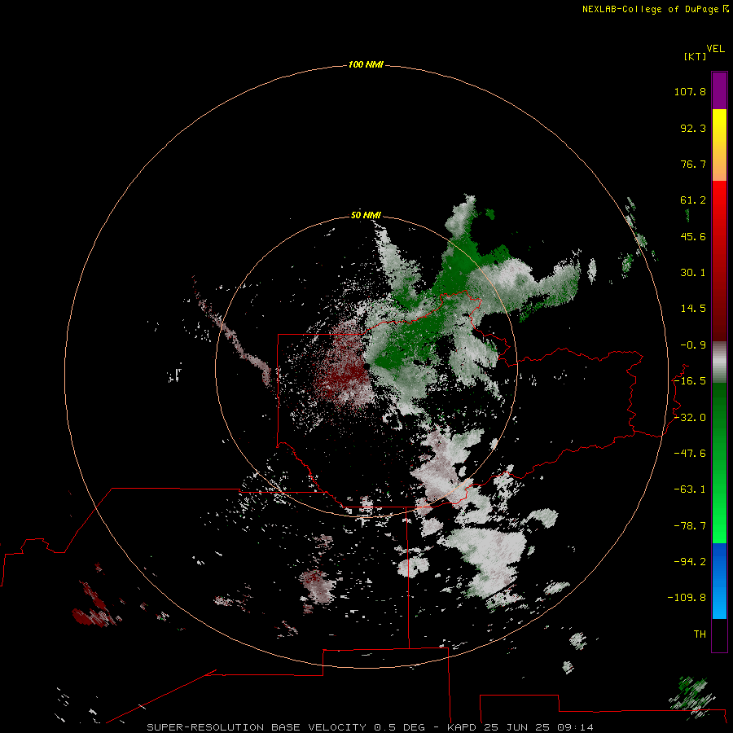This screenshot has width=733, height=733.
Task: Click the 09:14 timestamp in caption
Action: 575,727
